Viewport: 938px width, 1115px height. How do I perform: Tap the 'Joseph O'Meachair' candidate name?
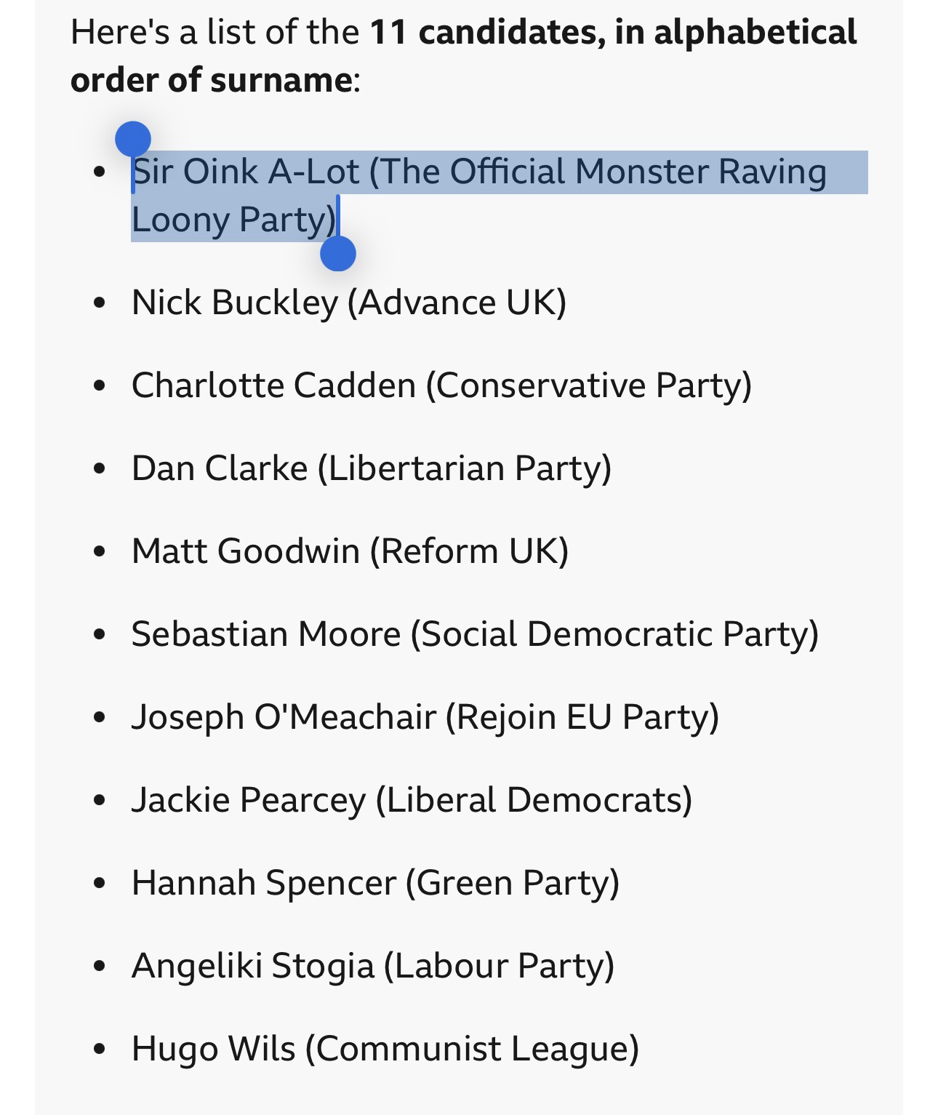(284, 717)
